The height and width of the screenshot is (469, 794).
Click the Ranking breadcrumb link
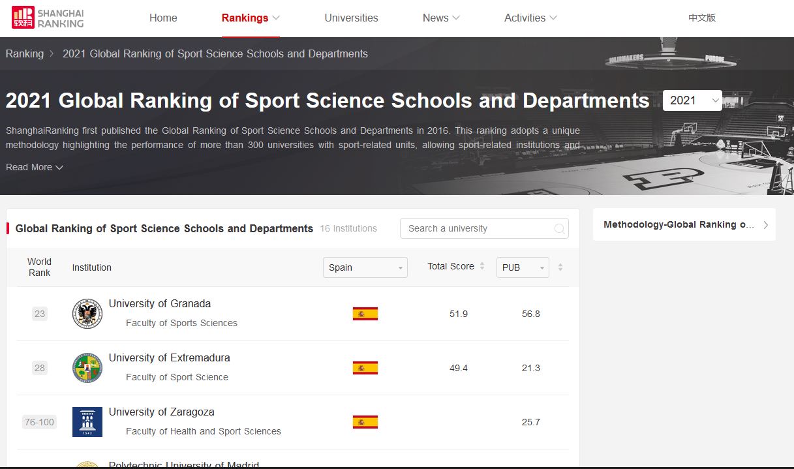point(25,53)
